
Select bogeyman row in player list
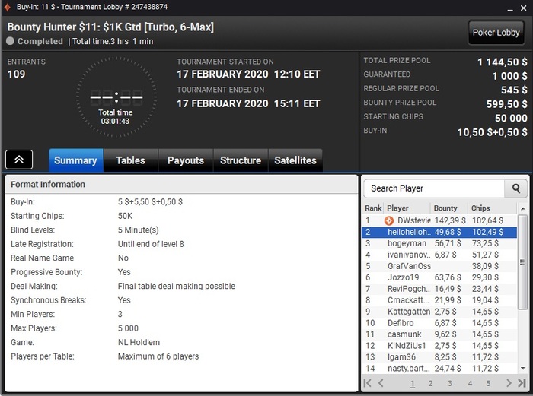point(439,244)
